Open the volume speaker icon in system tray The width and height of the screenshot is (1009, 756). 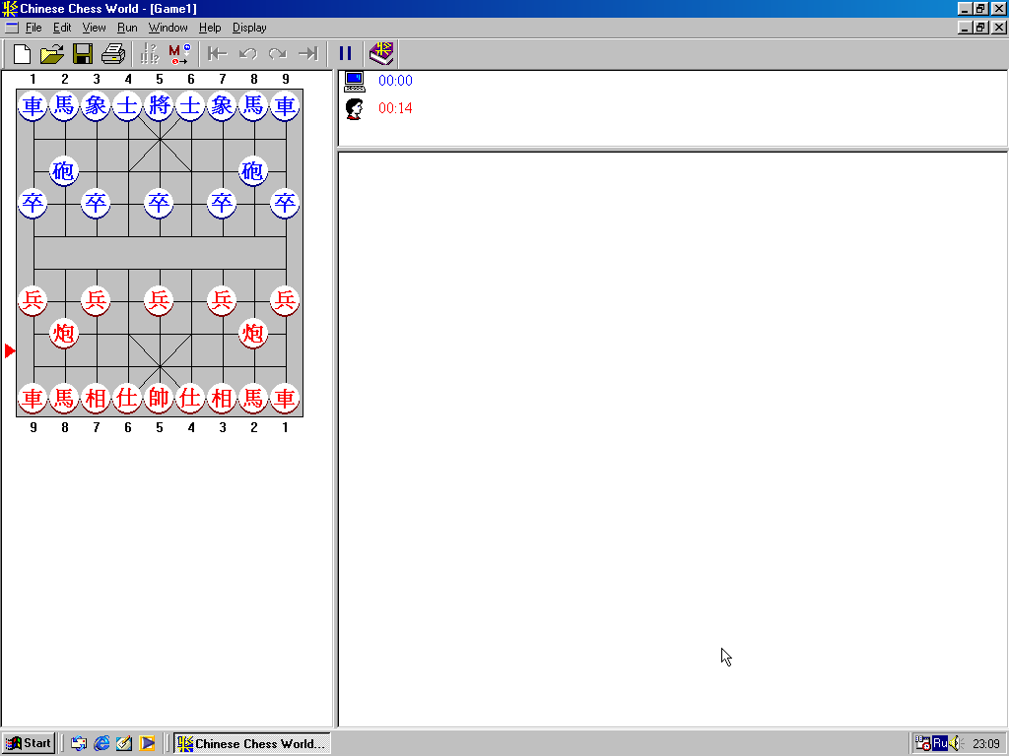coord(954,743)
